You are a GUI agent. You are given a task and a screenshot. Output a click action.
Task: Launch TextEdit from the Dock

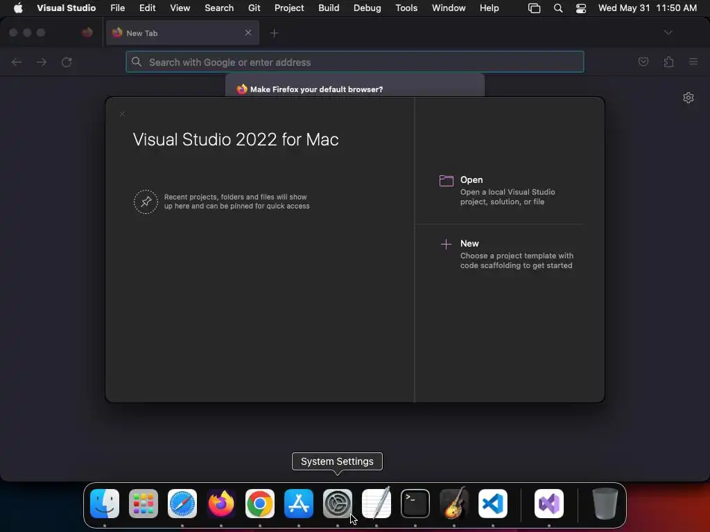point(376,504)
